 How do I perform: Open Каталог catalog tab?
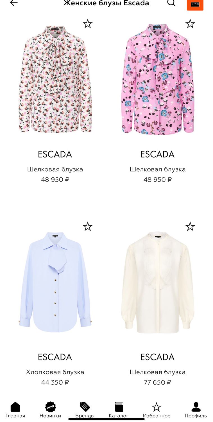point(119,410)
